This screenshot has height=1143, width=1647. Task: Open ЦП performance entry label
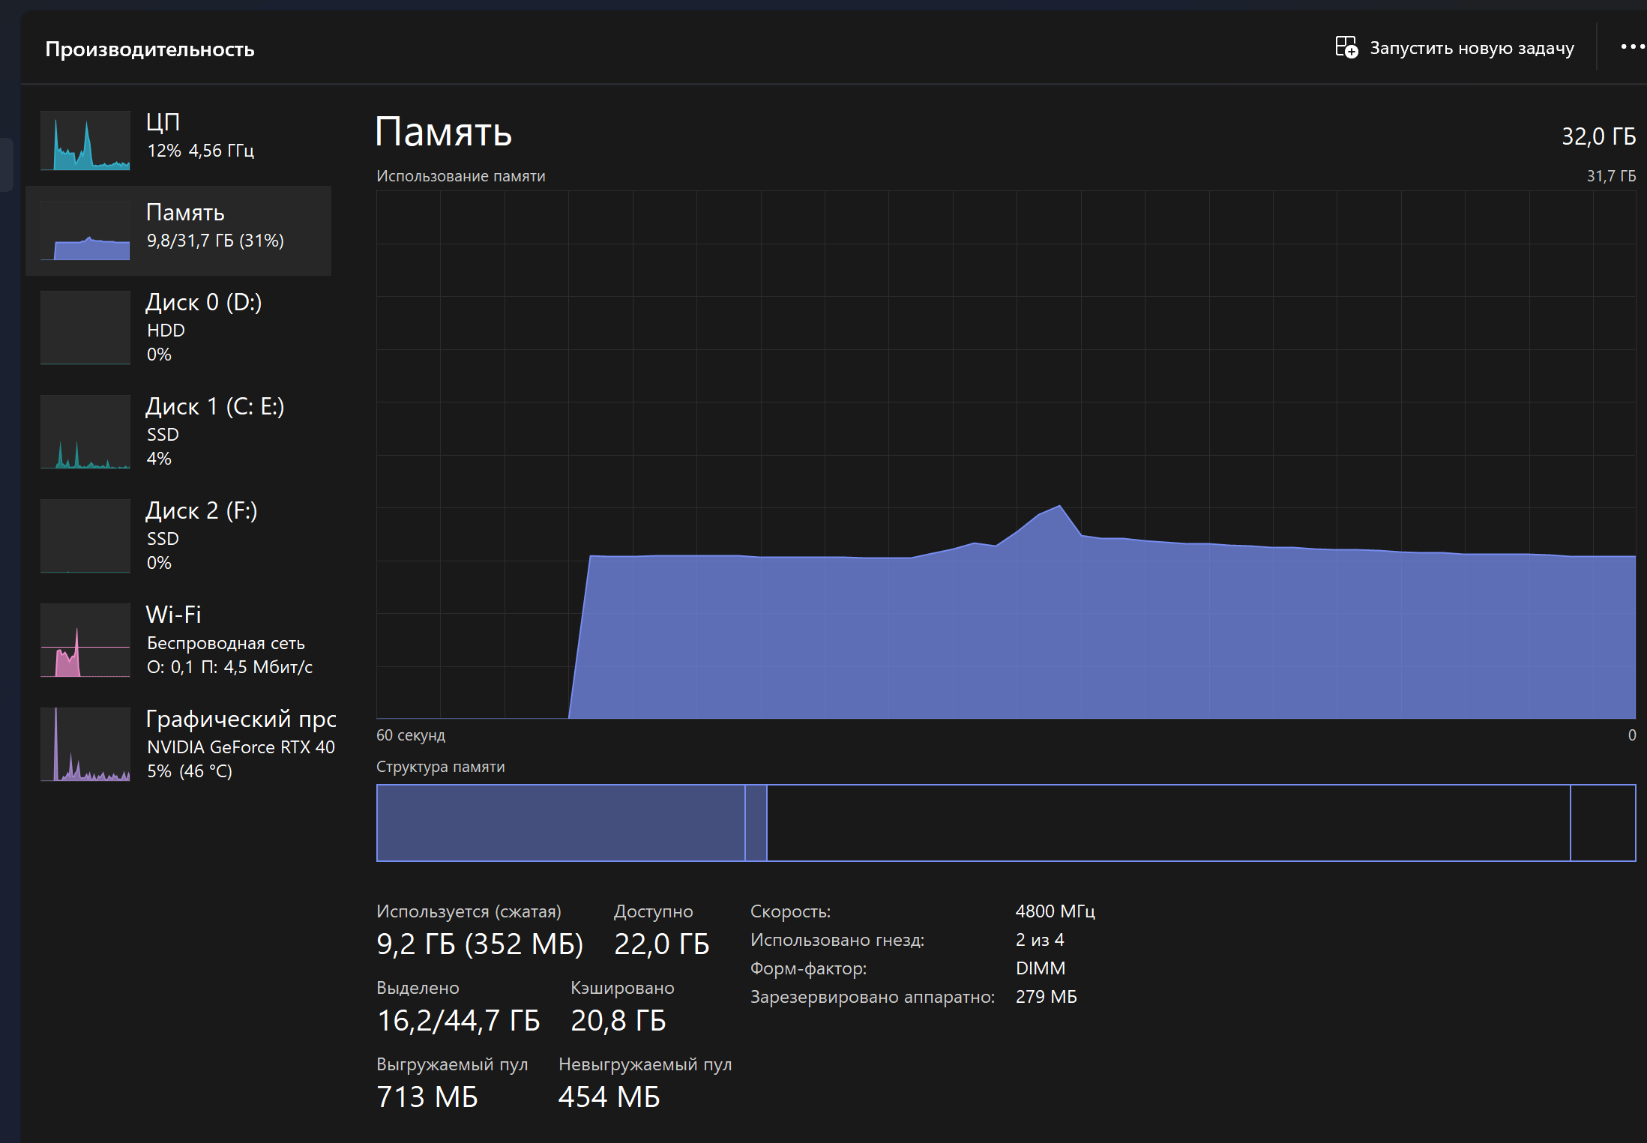tap(163, 122)
